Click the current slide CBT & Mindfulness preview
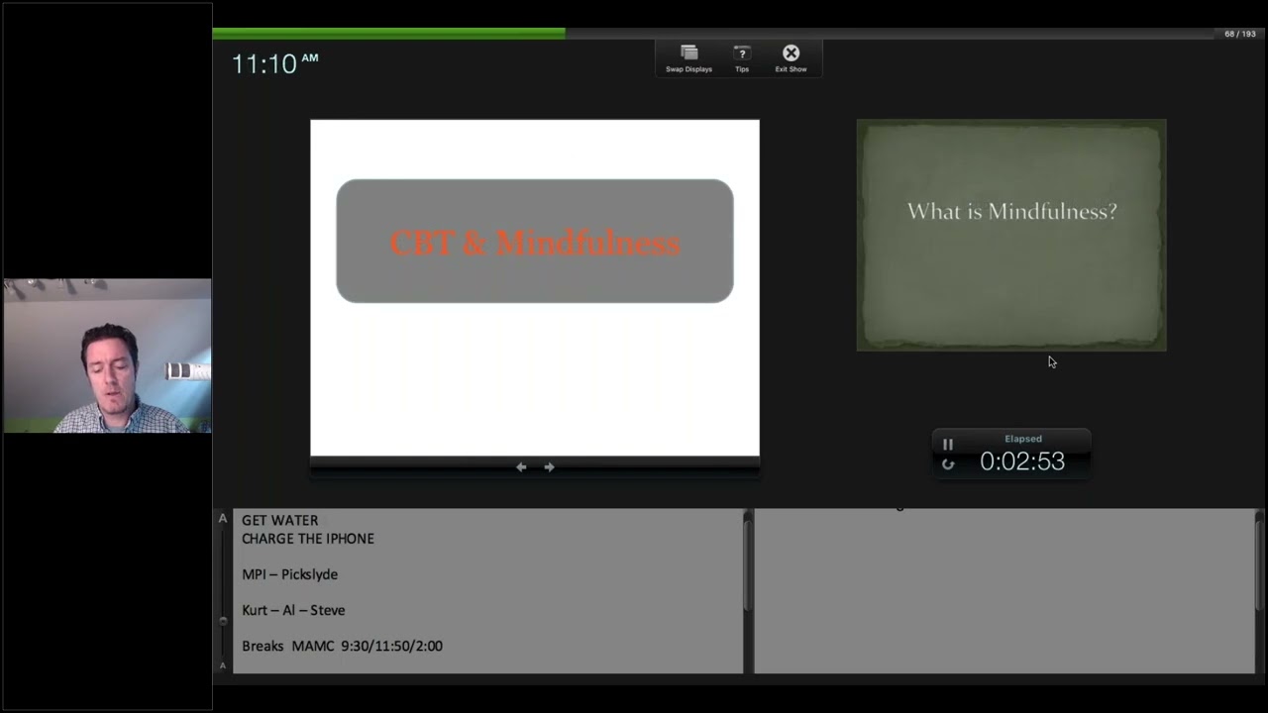1268x713 pixels. pyautogui.click(x=535, y=287)
